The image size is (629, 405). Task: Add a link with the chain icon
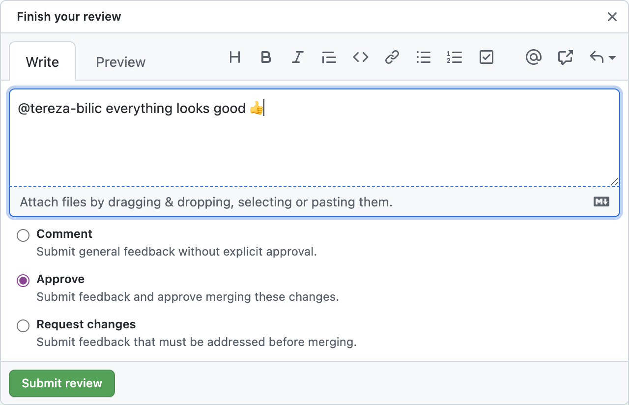(x=392, y=58)
